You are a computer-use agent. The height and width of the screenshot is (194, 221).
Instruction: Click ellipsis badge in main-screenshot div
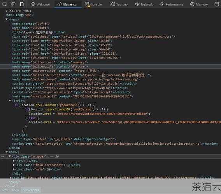click(x=68, y=165)
